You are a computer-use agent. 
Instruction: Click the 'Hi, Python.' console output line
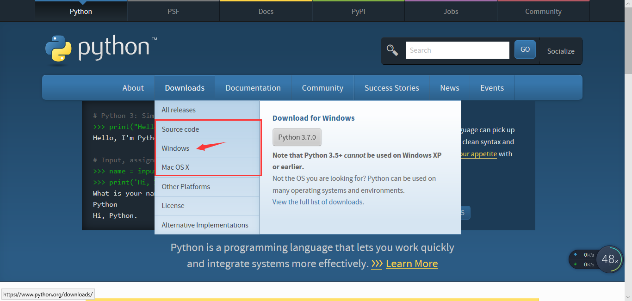[x=115, y=215]
